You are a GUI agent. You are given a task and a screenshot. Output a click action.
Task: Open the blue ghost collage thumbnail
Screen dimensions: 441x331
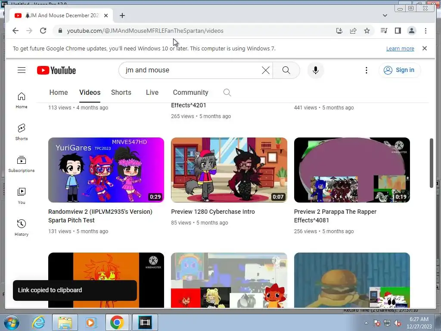click(x=229, y=280)
